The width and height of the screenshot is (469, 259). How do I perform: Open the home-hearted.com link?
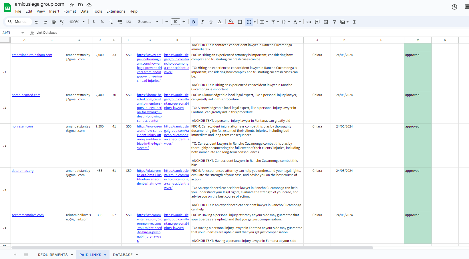tap(26, 95)
